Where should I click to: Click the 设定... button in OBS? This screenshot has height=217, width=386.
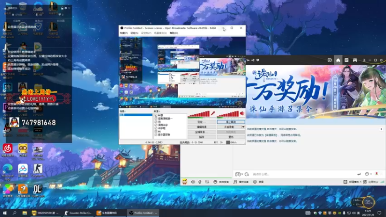click(x=202, y=122)
